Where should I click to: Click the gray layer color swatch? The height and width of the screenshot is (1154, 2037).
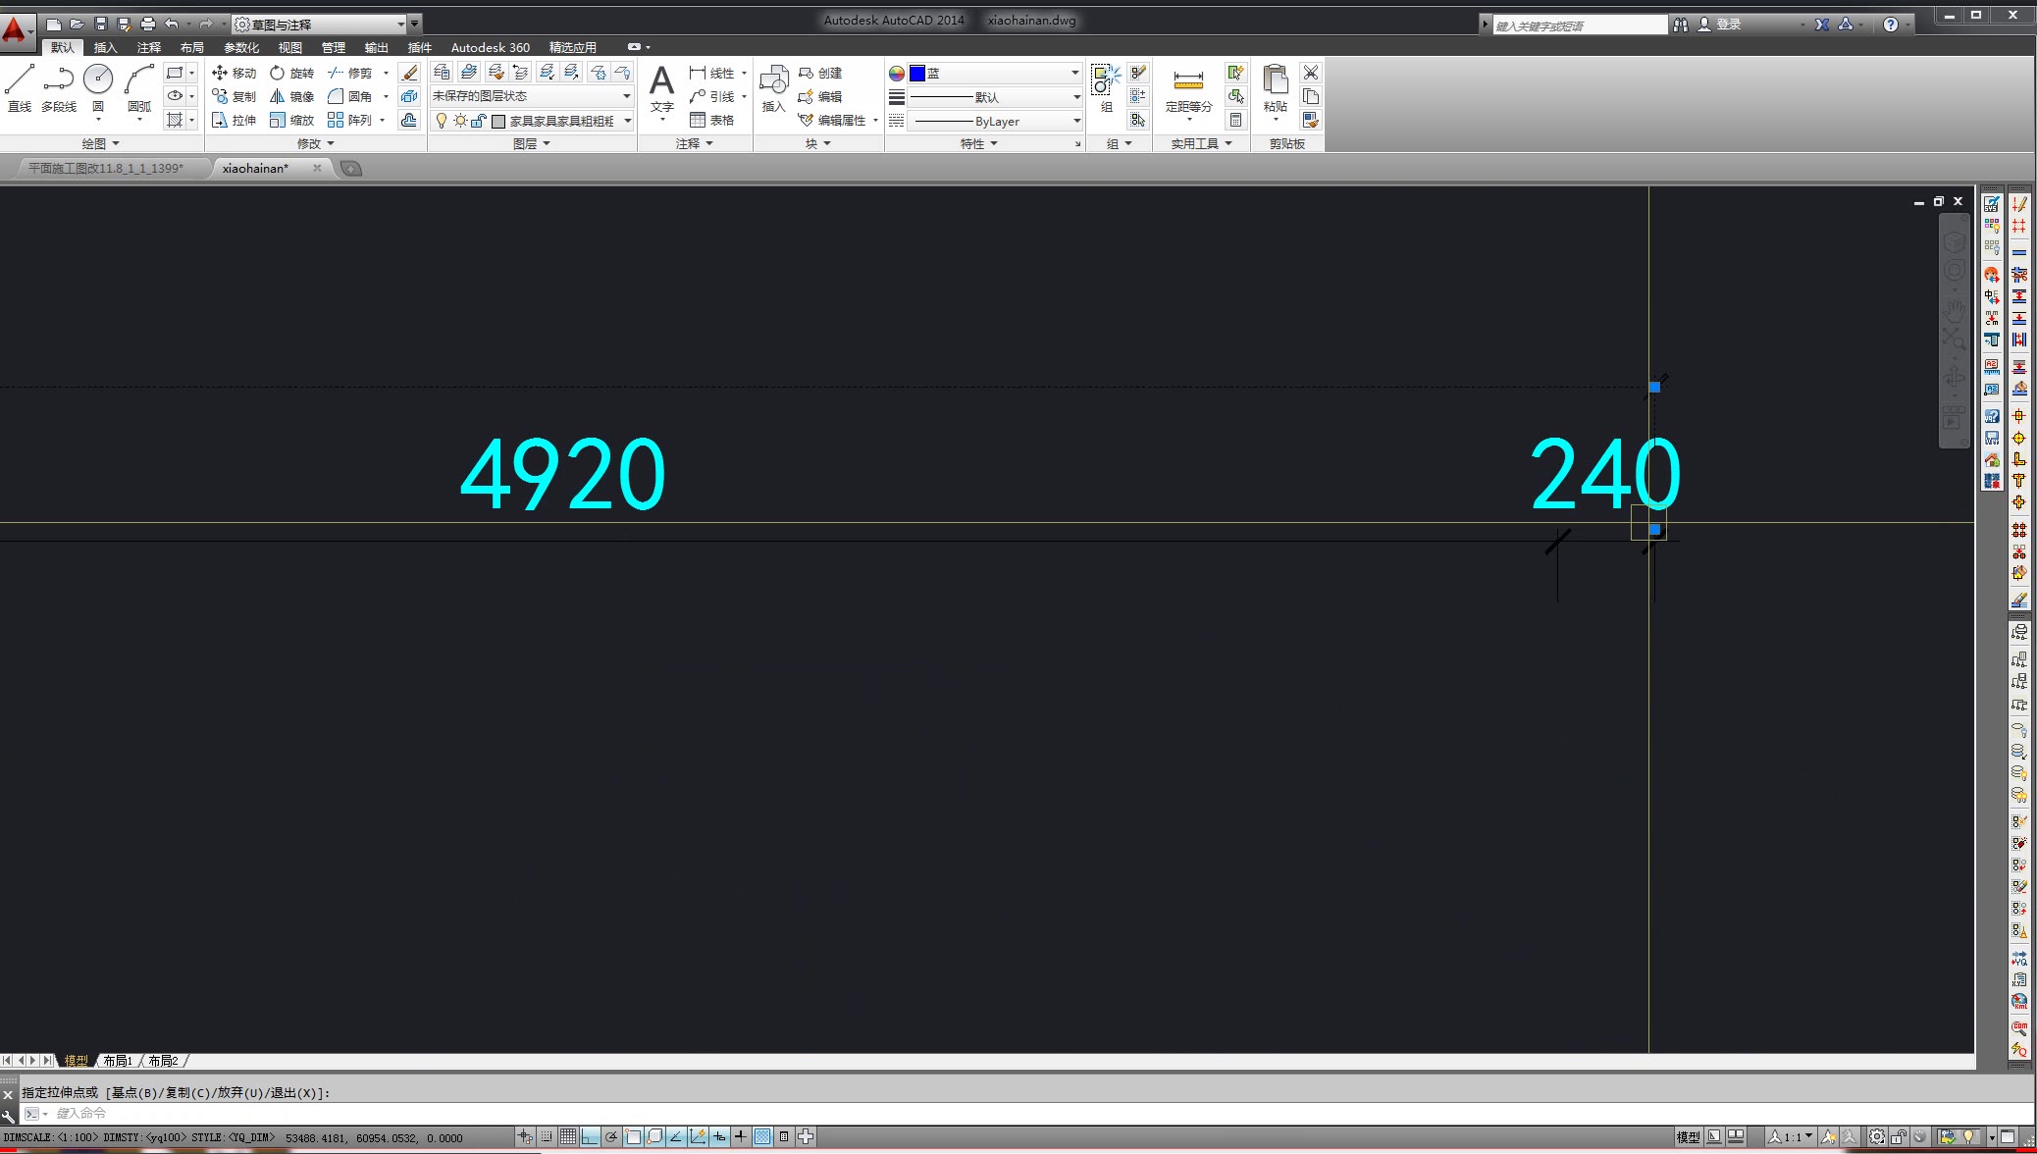coord(498,122)
